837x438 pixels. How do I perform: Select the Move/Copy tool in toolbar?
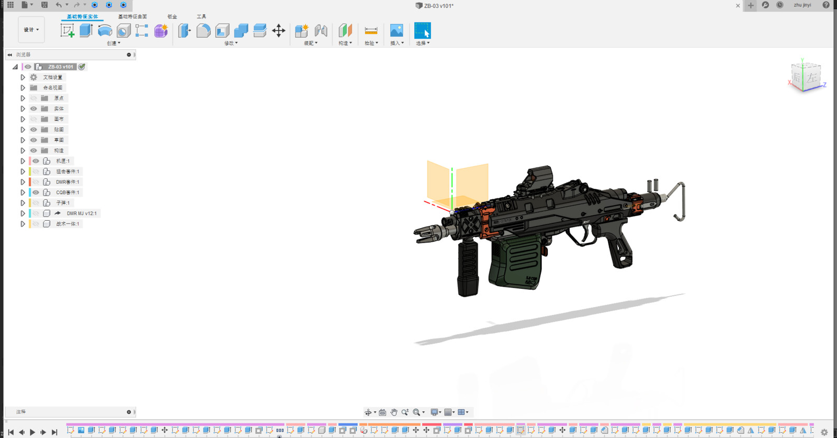[x=278, y=30]
